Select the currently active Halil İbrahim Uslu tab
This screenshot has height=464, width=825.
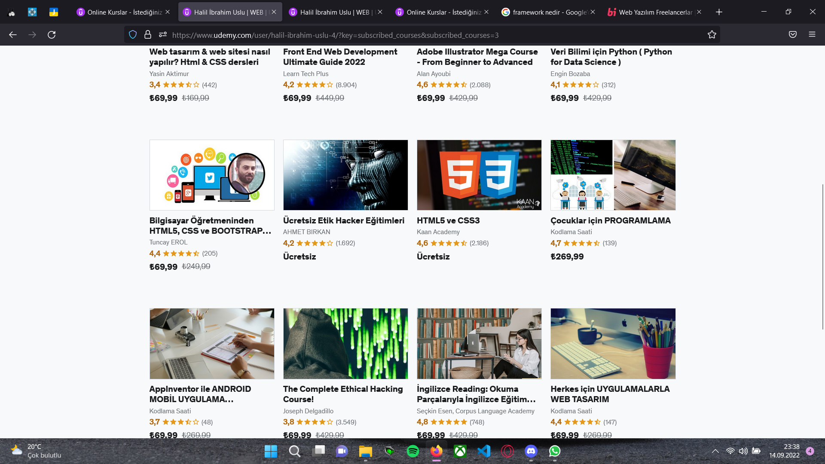pos(230,12)
